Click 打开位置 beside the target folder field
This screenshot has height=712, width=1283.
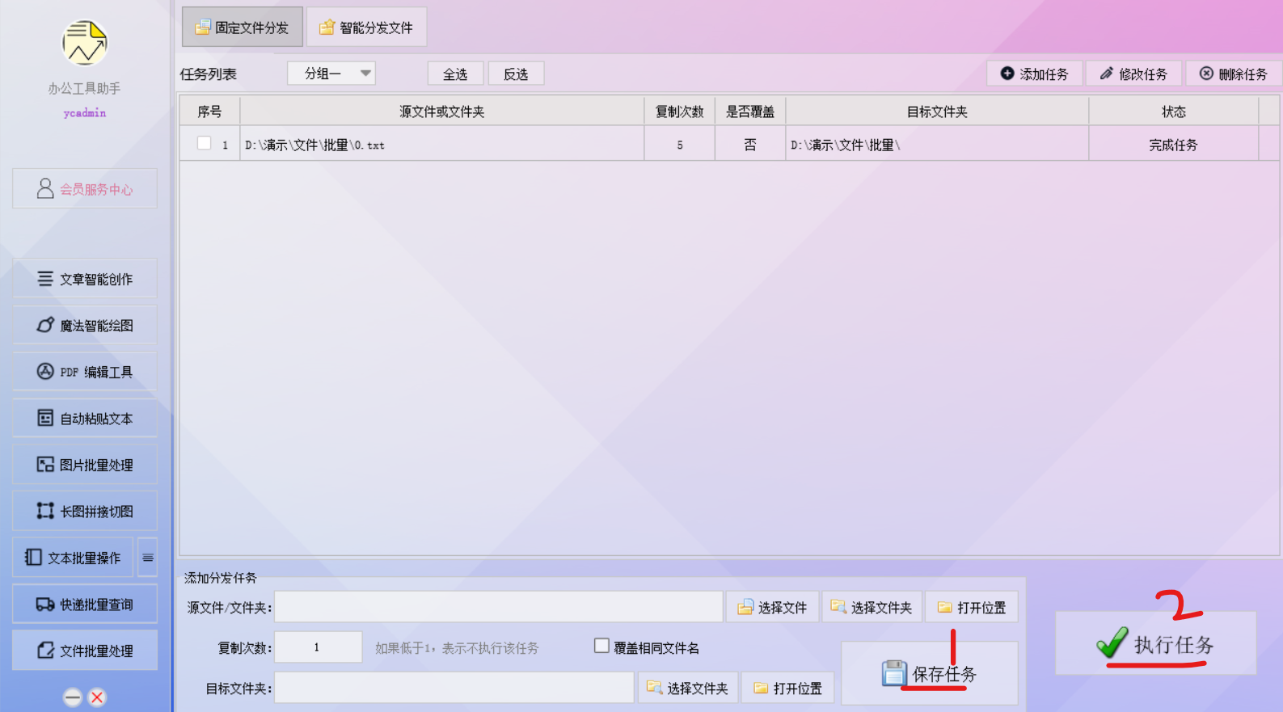coord(788,688)
